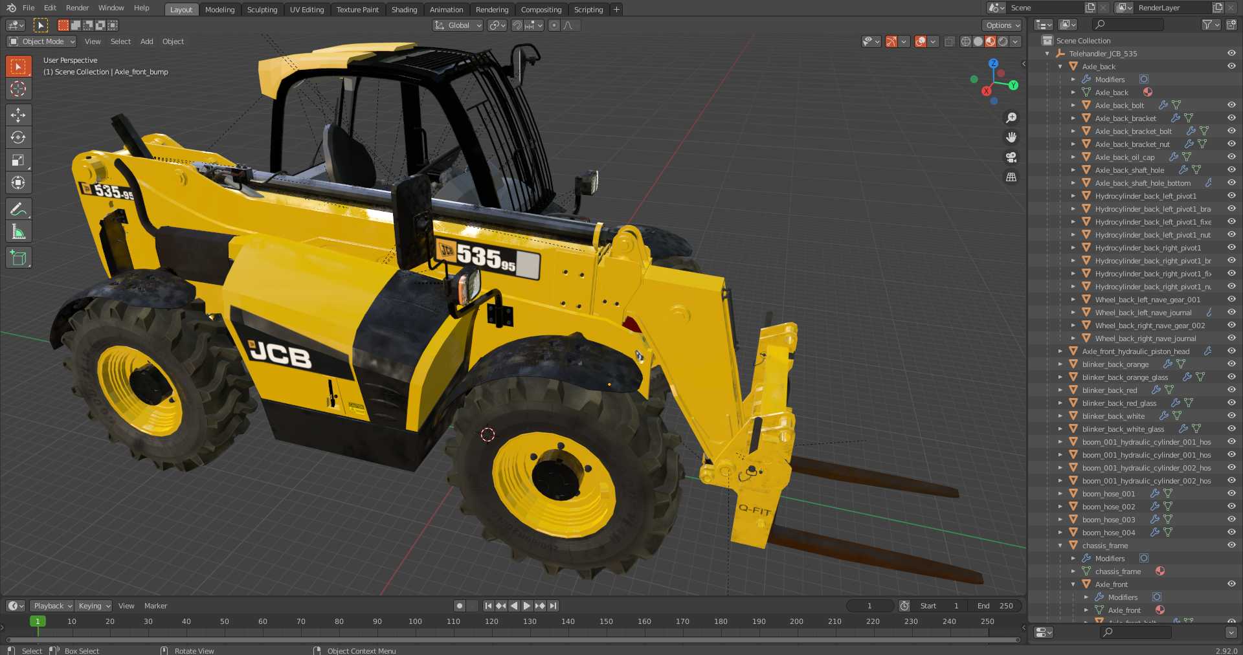1243x655 pixels.
Task: Open the Add menu in viewport
Action: click(x=147, y=41)
